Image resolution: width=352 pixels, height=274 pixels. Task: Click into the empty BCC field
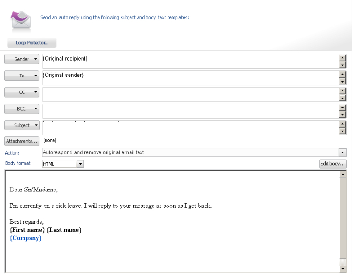[x=191, y=111]
